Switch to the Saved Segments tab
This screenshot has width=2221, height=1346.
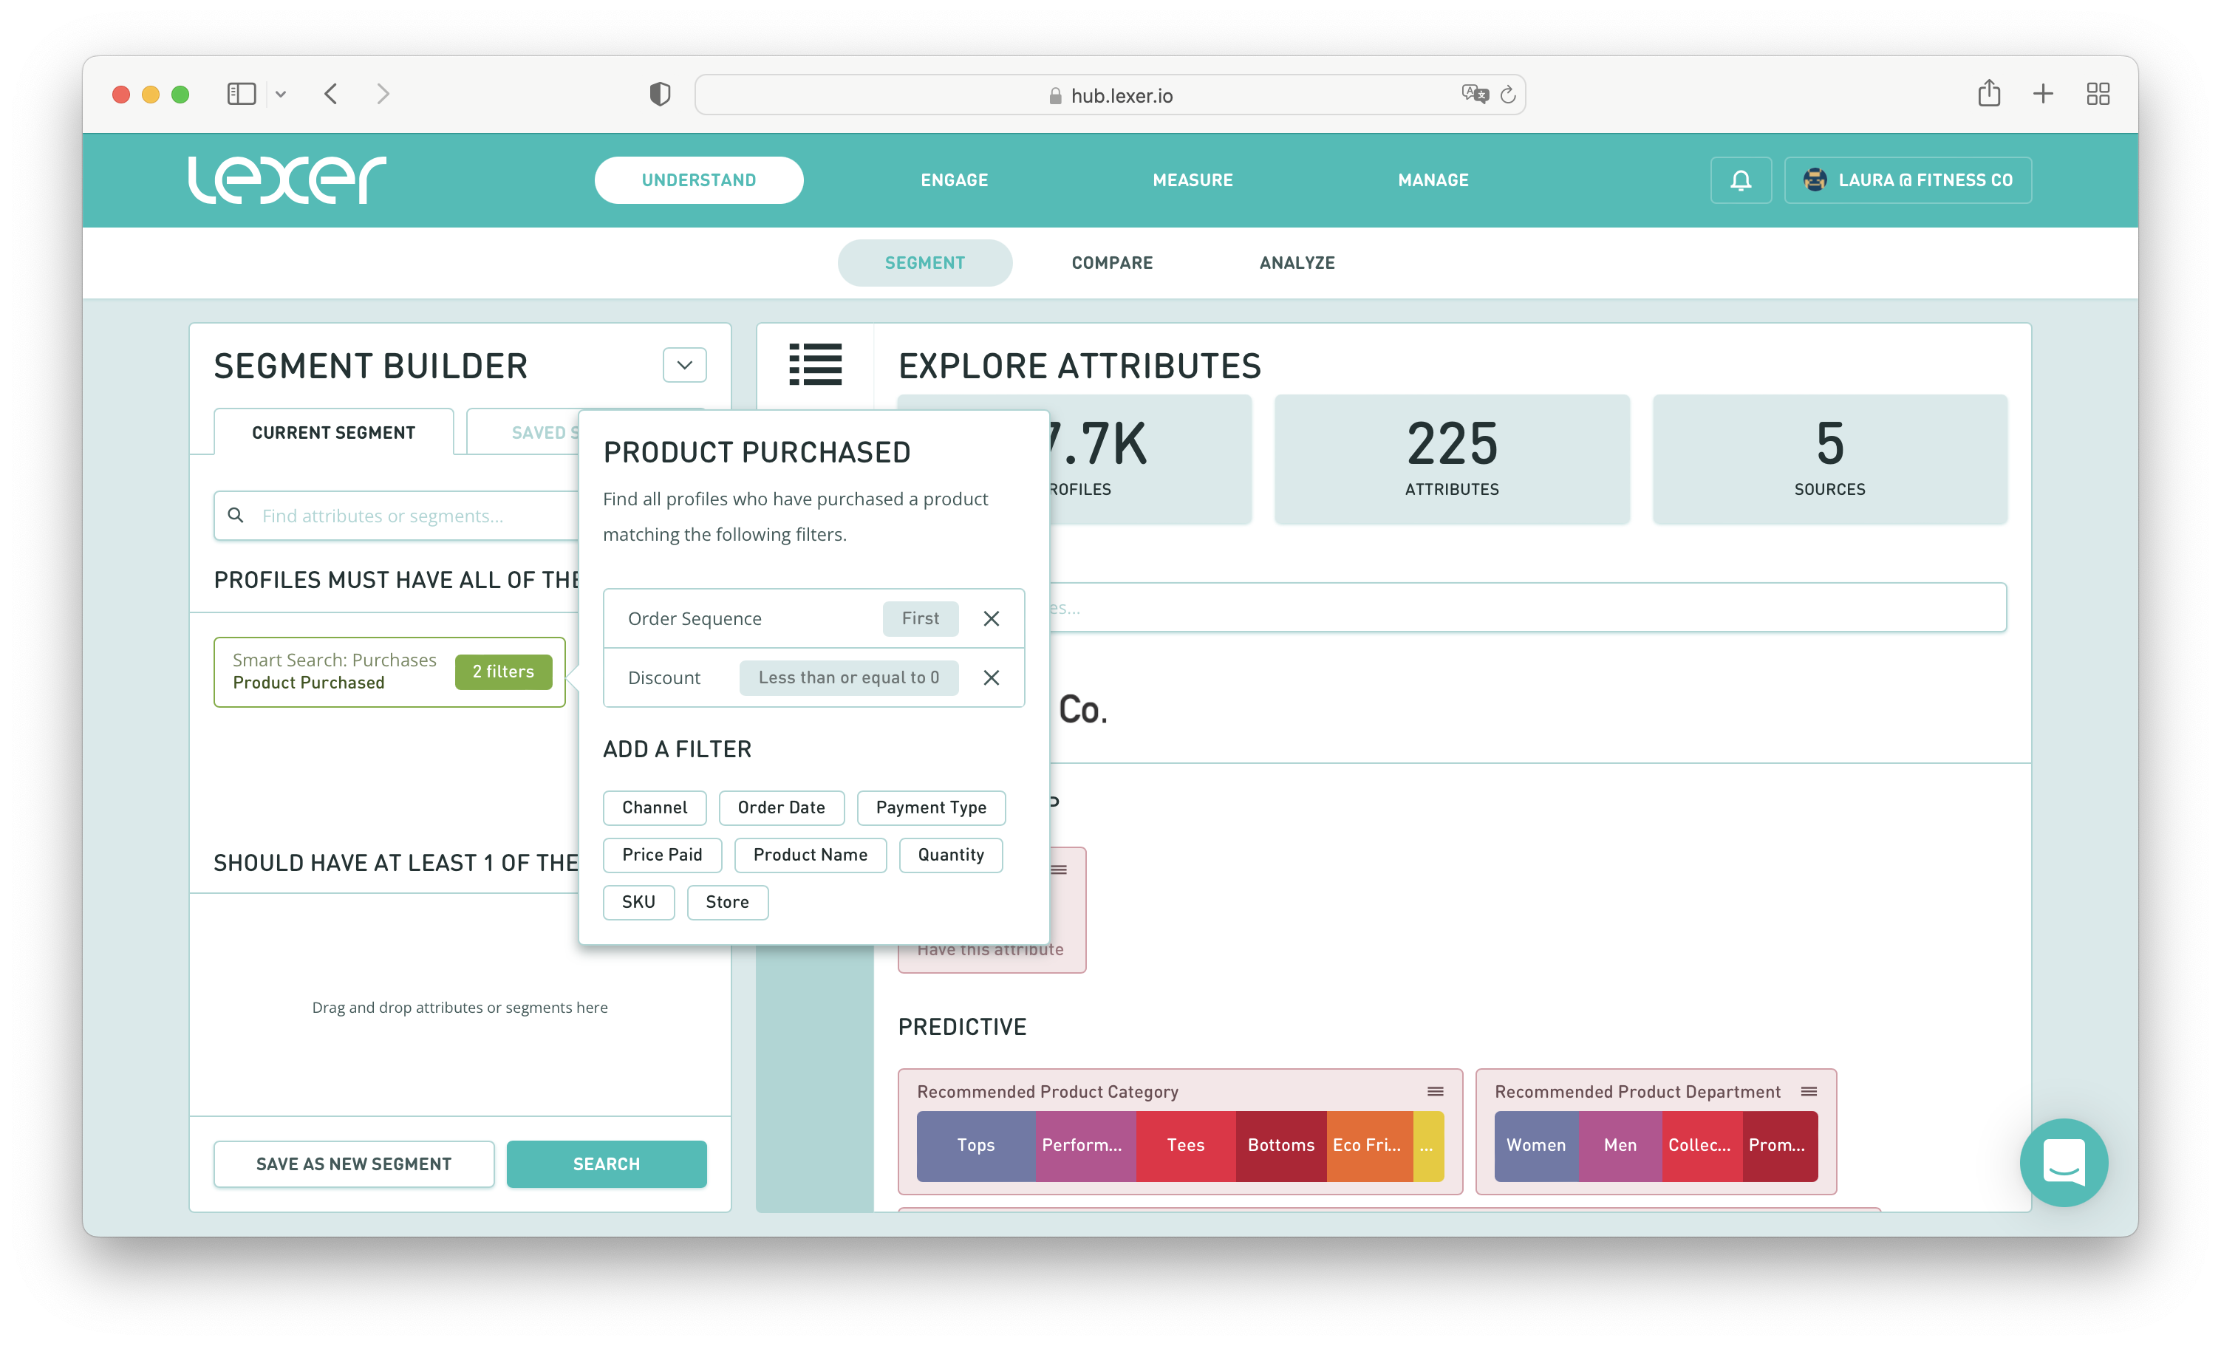coord(524,433)
